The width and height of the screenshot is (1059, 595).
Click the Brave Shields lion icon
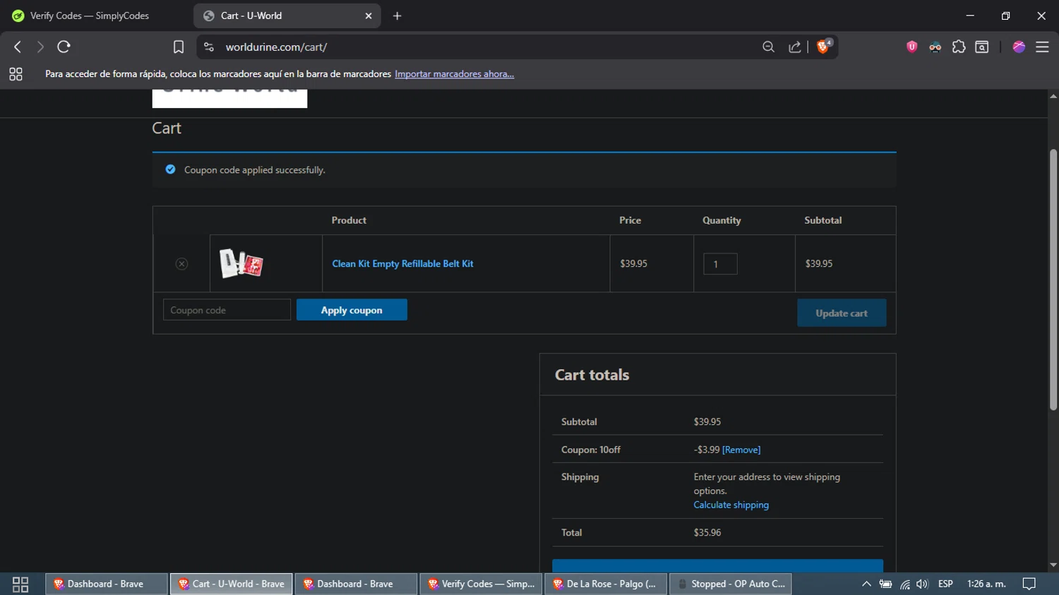point(822,47)
